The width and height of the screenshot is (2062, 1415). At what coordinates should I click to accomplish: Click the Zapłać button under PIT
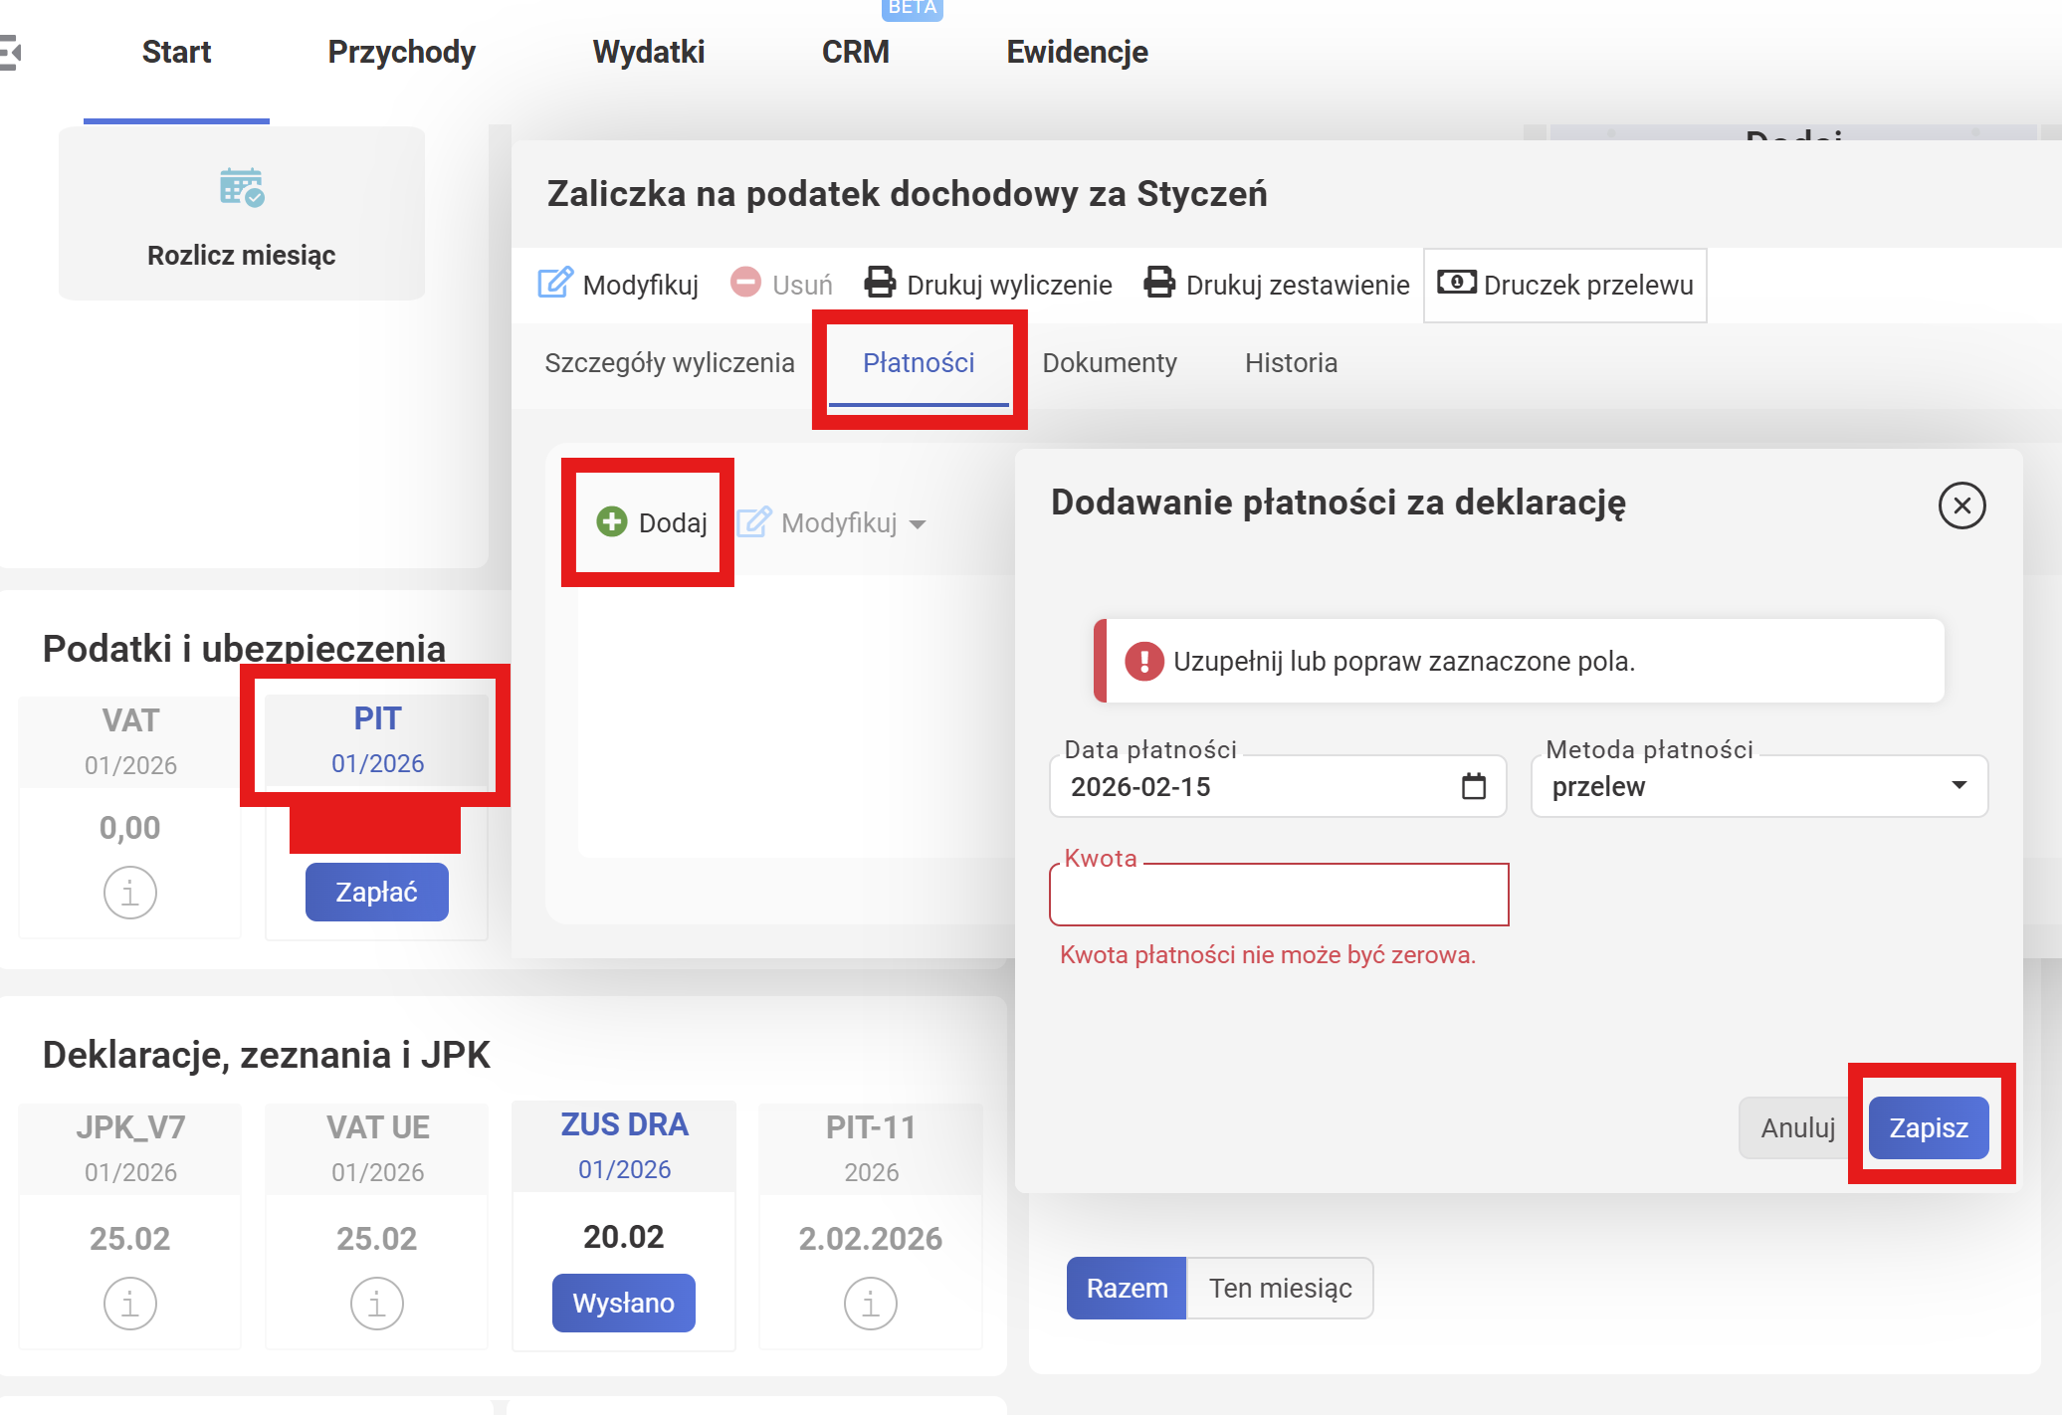click(376, 892)
